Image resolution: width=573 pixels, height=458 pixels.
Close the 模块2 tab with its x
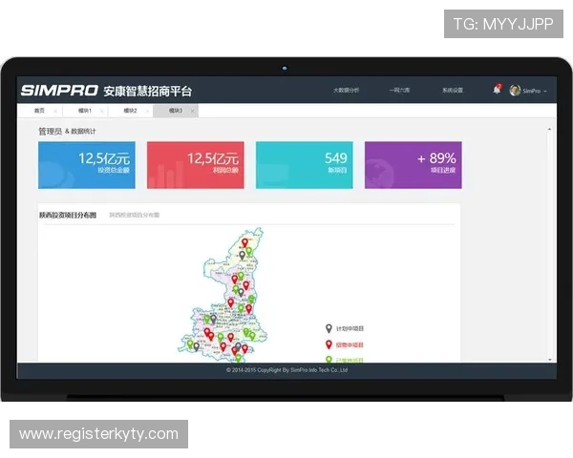click(x=147, y=111)
